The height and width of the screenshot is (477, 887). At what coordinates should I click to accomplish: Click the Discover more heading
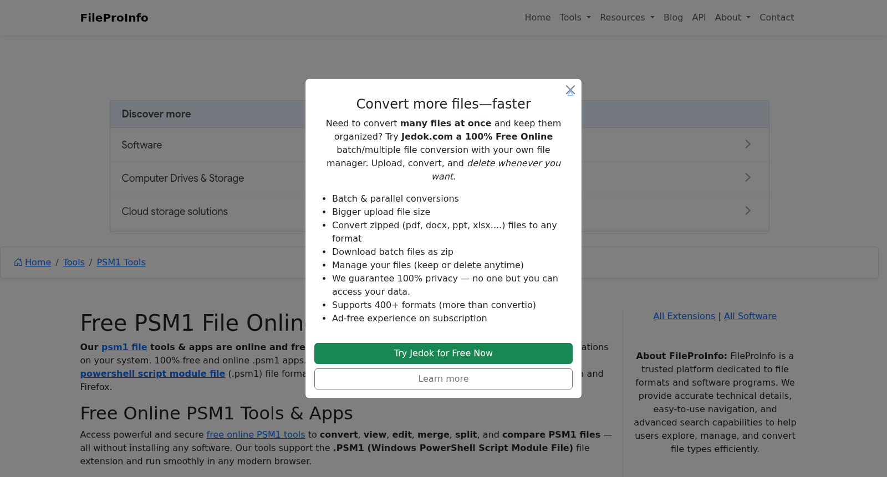click(x=156, y=114)
